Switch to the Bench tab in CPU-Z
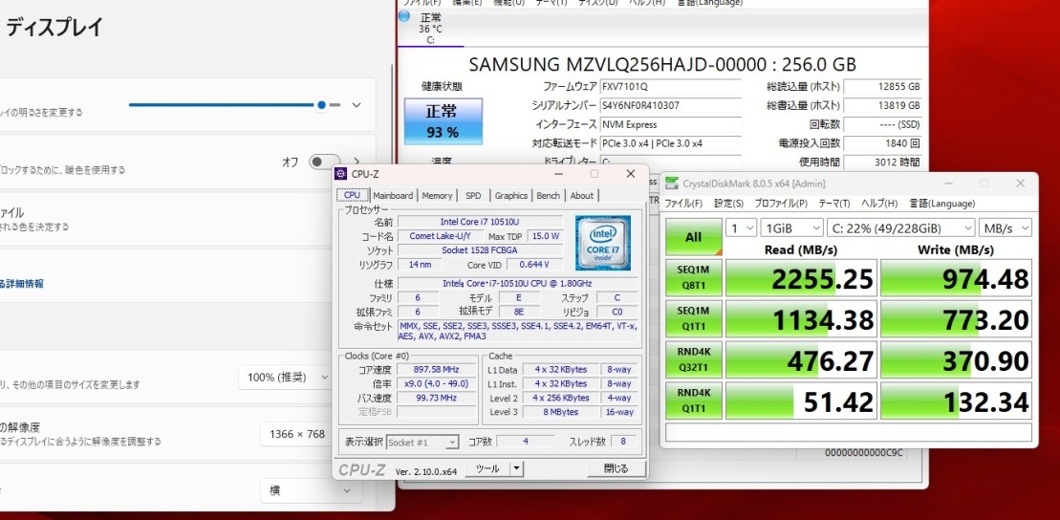Screen dimensions: 1060x520 click(x=549, y=196)
